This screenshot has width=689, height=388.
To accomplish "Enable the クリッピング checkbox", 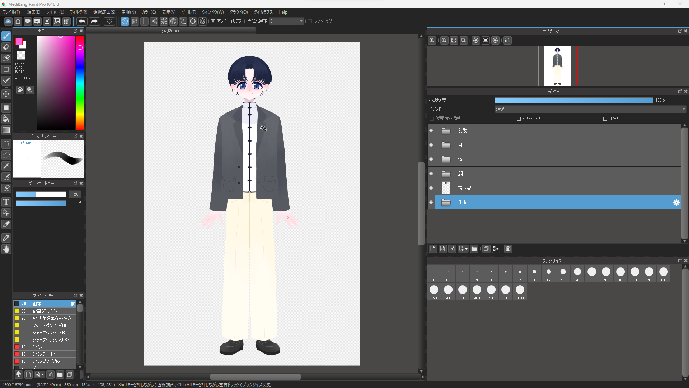I will (x=519, y=119).
